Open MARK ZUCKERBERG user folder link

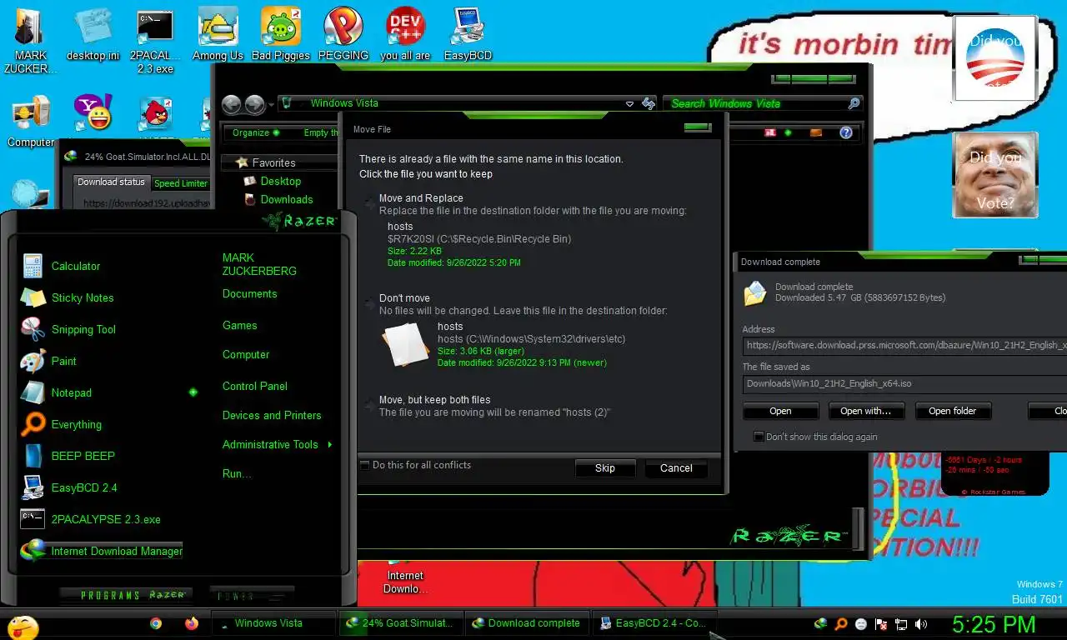[x=259, y=264]
